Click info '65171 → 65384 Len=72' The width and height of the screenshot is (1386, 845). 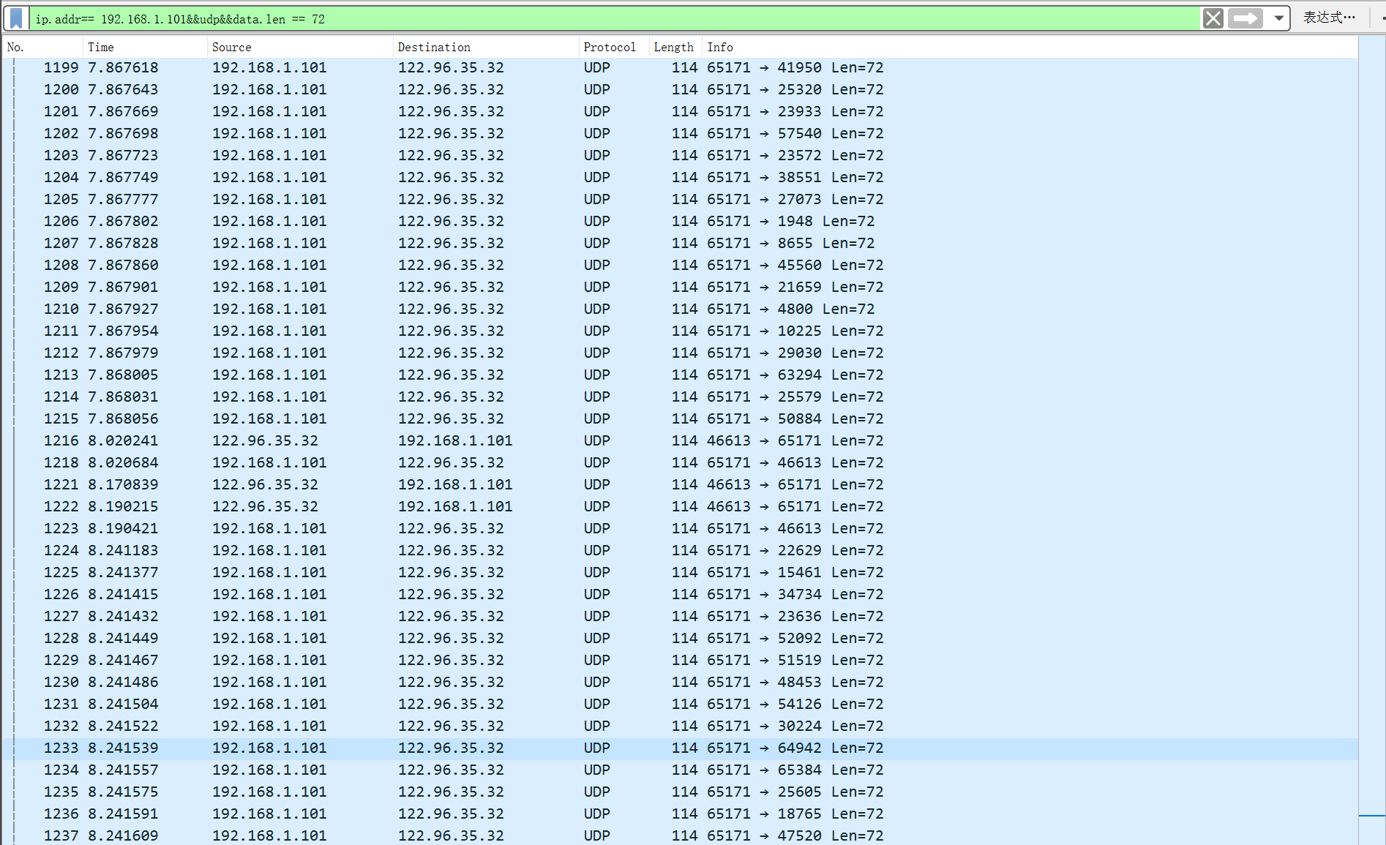point(795,770)
